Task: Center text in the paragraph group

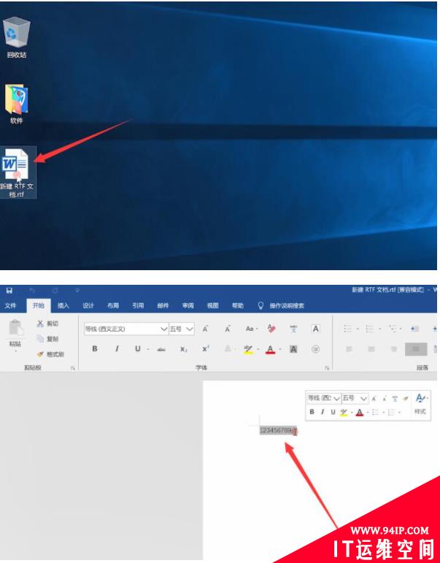Action: click(371, 349)
